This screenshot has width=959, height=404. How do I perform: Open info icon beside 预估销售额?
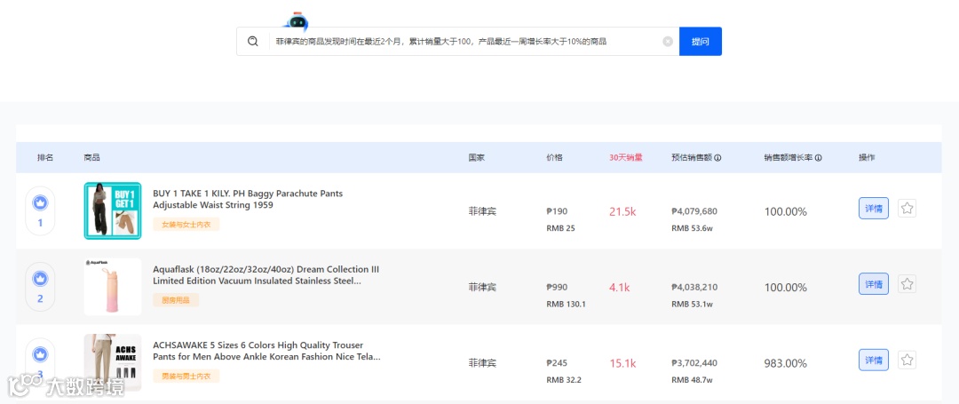(x=717, y=158)
